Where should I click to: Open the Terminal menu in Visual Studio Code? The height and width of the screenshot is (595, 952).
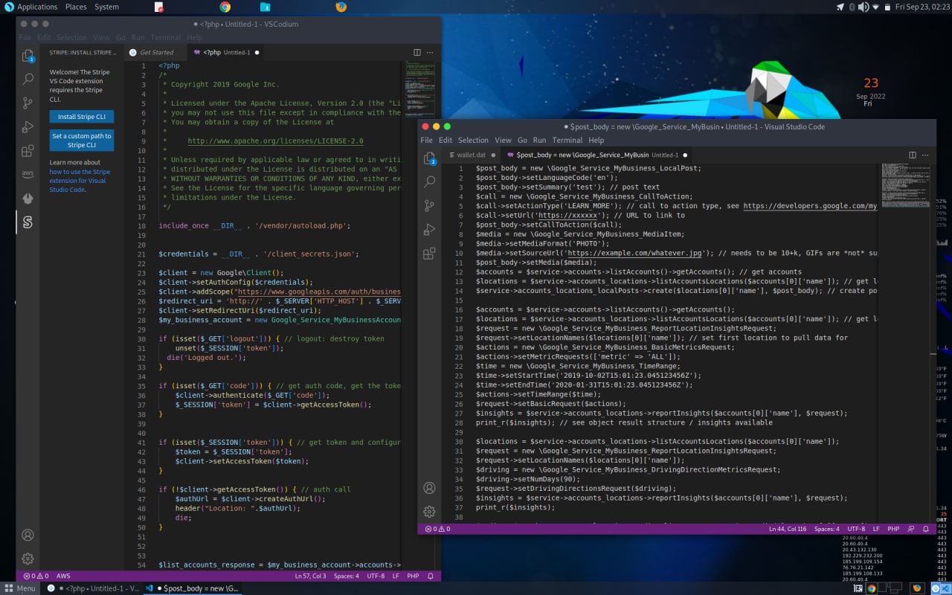coord(567,140)
